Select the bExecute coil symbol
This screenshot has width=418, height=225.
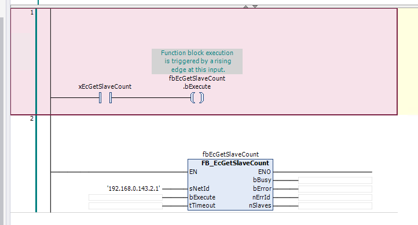pyautogui.click(x=197, y=97)
